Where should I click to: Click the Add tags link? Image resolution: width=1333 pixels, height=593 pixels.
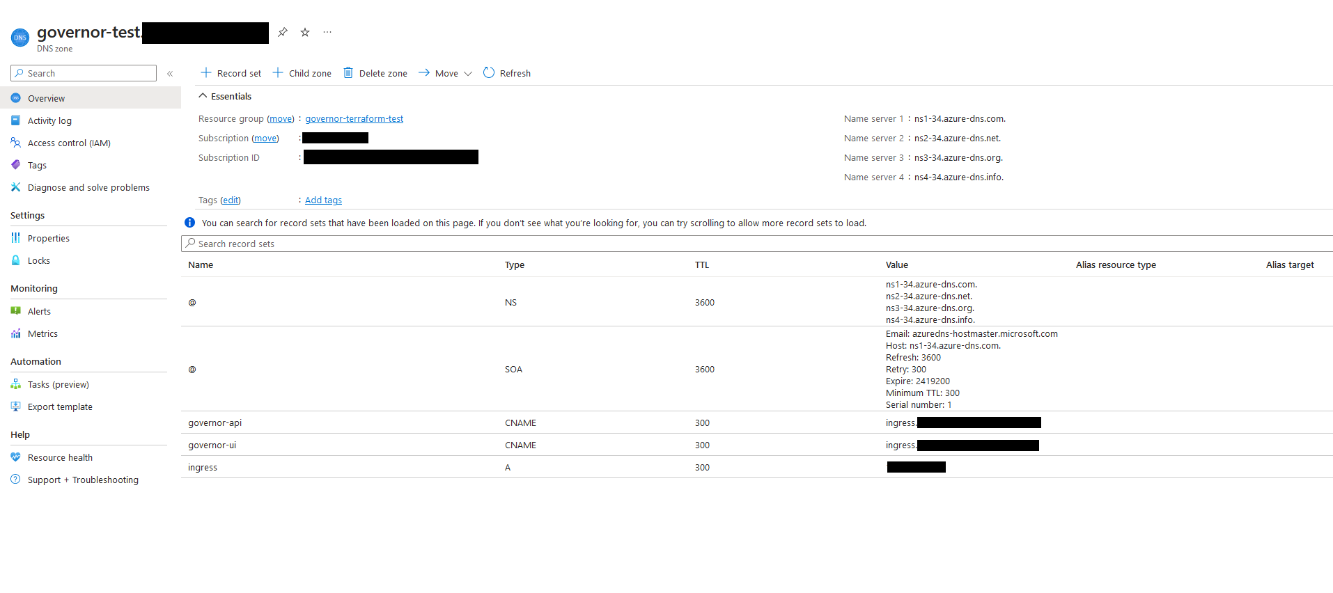click(x=323, y=200)
